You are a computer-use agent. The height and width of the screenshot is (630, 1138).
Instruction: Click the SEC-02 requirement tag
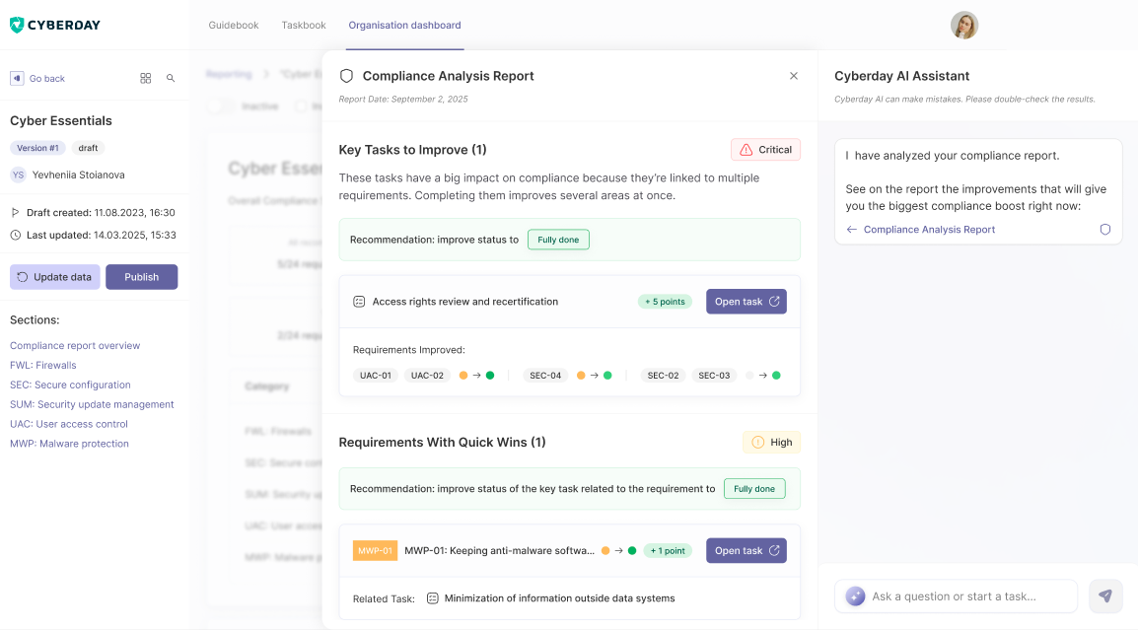coord(664,376)
